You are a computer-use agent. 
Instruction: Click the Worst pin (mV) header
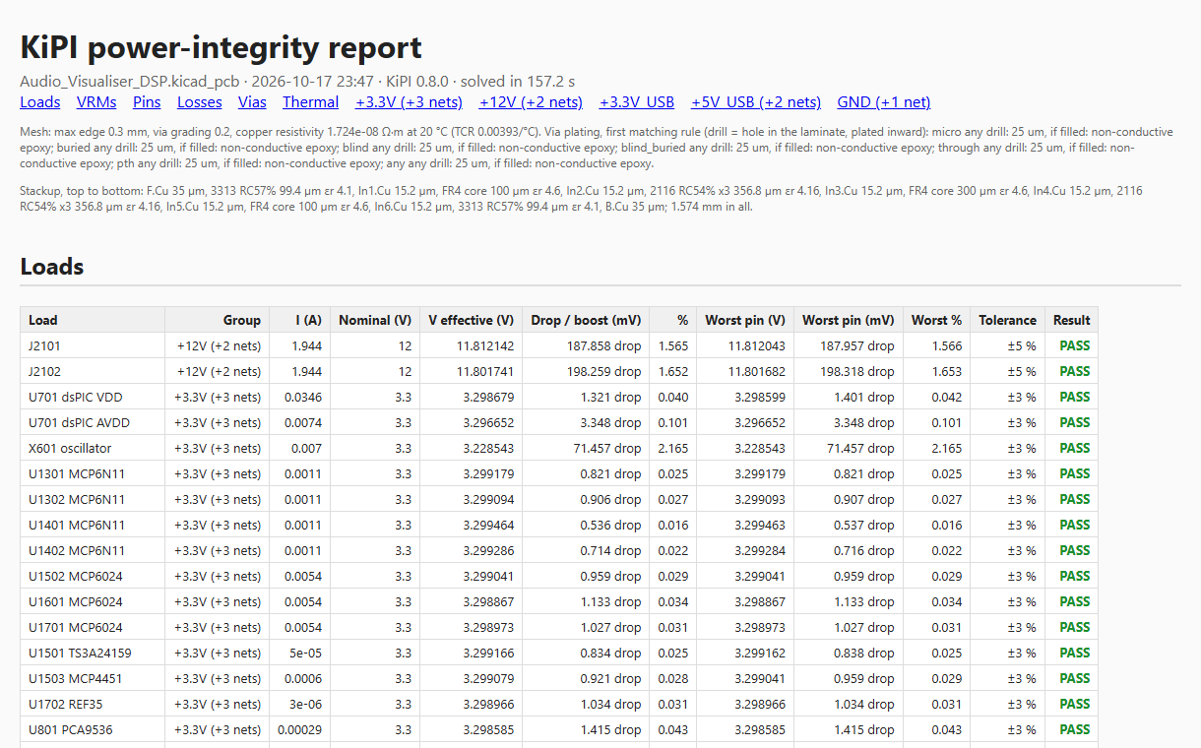pyautogui.click(x=849, y=320)
